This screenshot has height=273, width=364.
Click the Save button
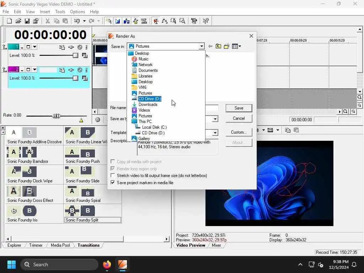coord(239,108)
